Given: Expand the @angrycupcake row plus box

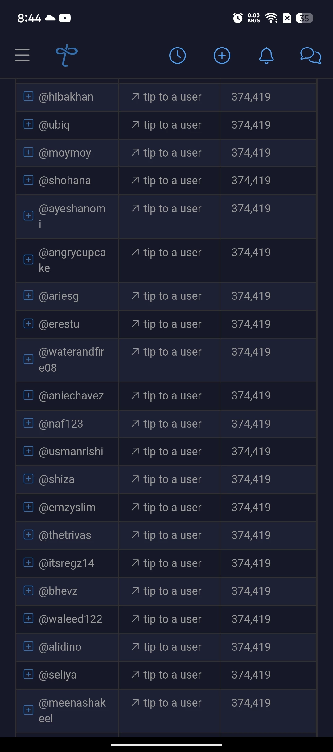Looking at the screenshot, I should point(28,260).
